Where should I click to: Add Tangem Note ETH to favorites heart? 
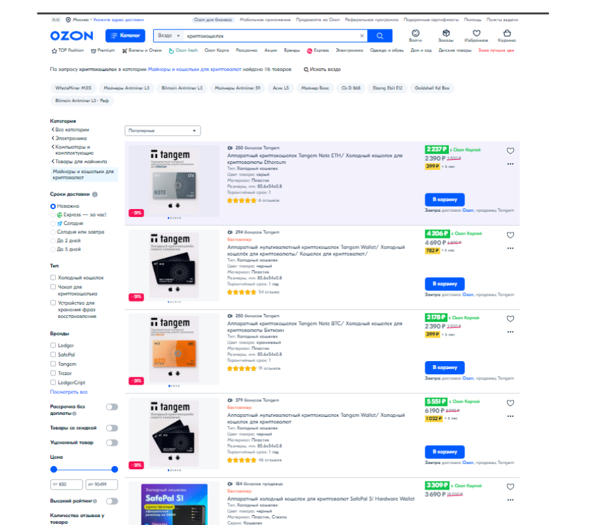coord(510,151)
